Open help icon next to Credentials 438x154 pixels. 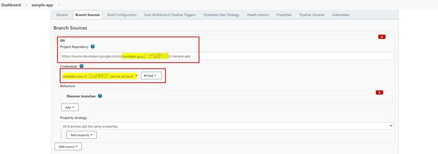click(82, 66)
